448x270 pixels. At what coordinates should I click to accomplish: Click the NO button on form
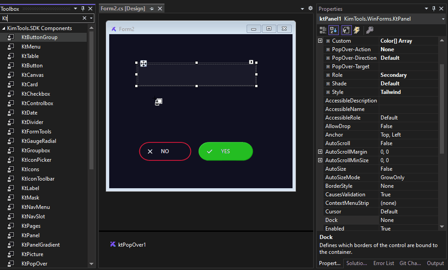click(x=165, y=151)
